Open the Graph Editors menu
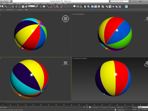The width and height of the screenshot is (148, 111). [x=28, y=4]
